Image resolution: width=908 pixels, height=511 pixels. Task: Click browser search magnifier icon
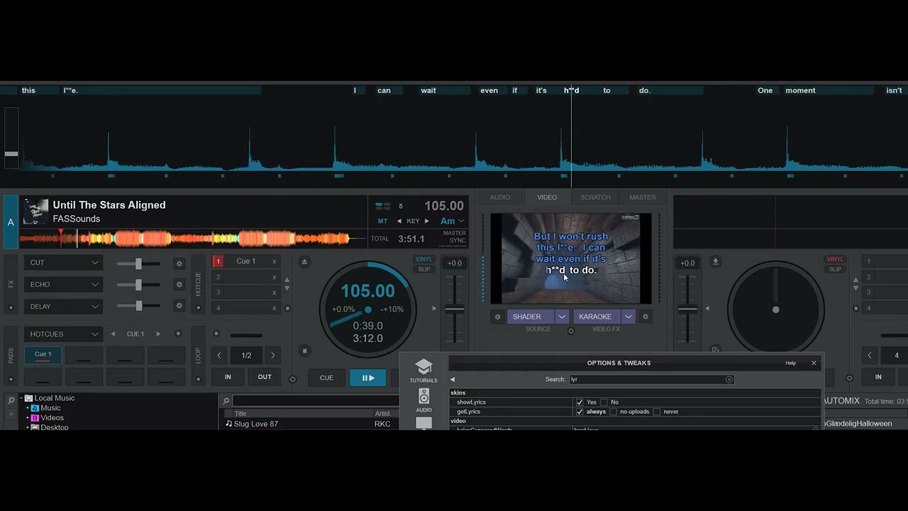pos(226,401)
